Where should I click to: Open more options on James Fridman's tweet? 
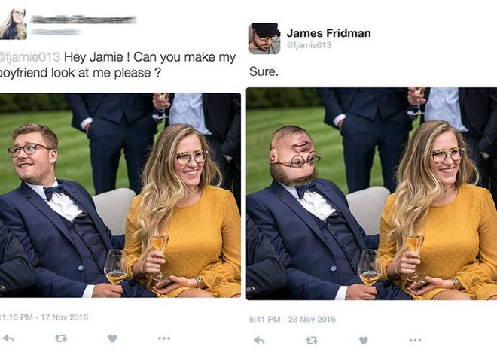pos(415,341)
